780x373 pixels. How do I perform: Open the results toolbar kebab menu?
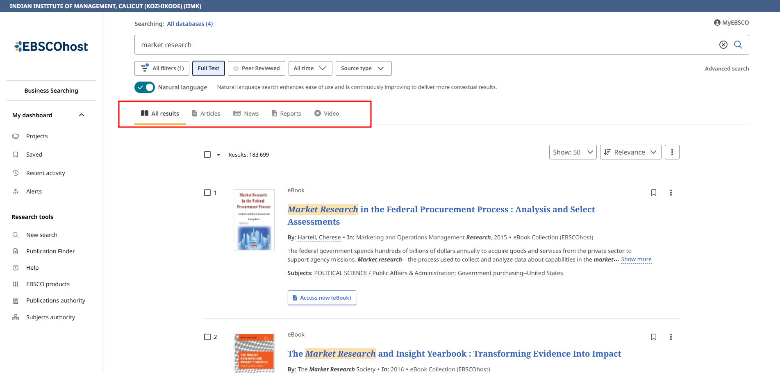coord(672,152)
